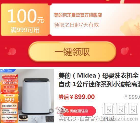
Task: Click the crossed-out ￥999 original price
Action: click(132, 97)
